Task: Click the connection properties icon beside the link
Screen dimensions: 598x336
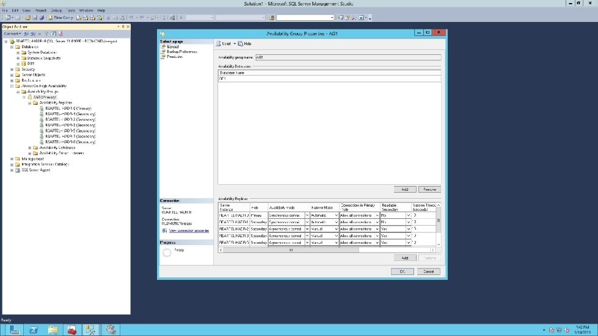Action: coord(164,231)
